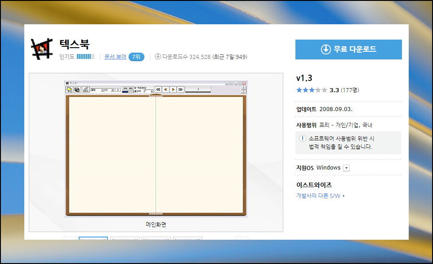Click the 이스트와이즈 developer name

pyautogui.click(x=314, y=185)
